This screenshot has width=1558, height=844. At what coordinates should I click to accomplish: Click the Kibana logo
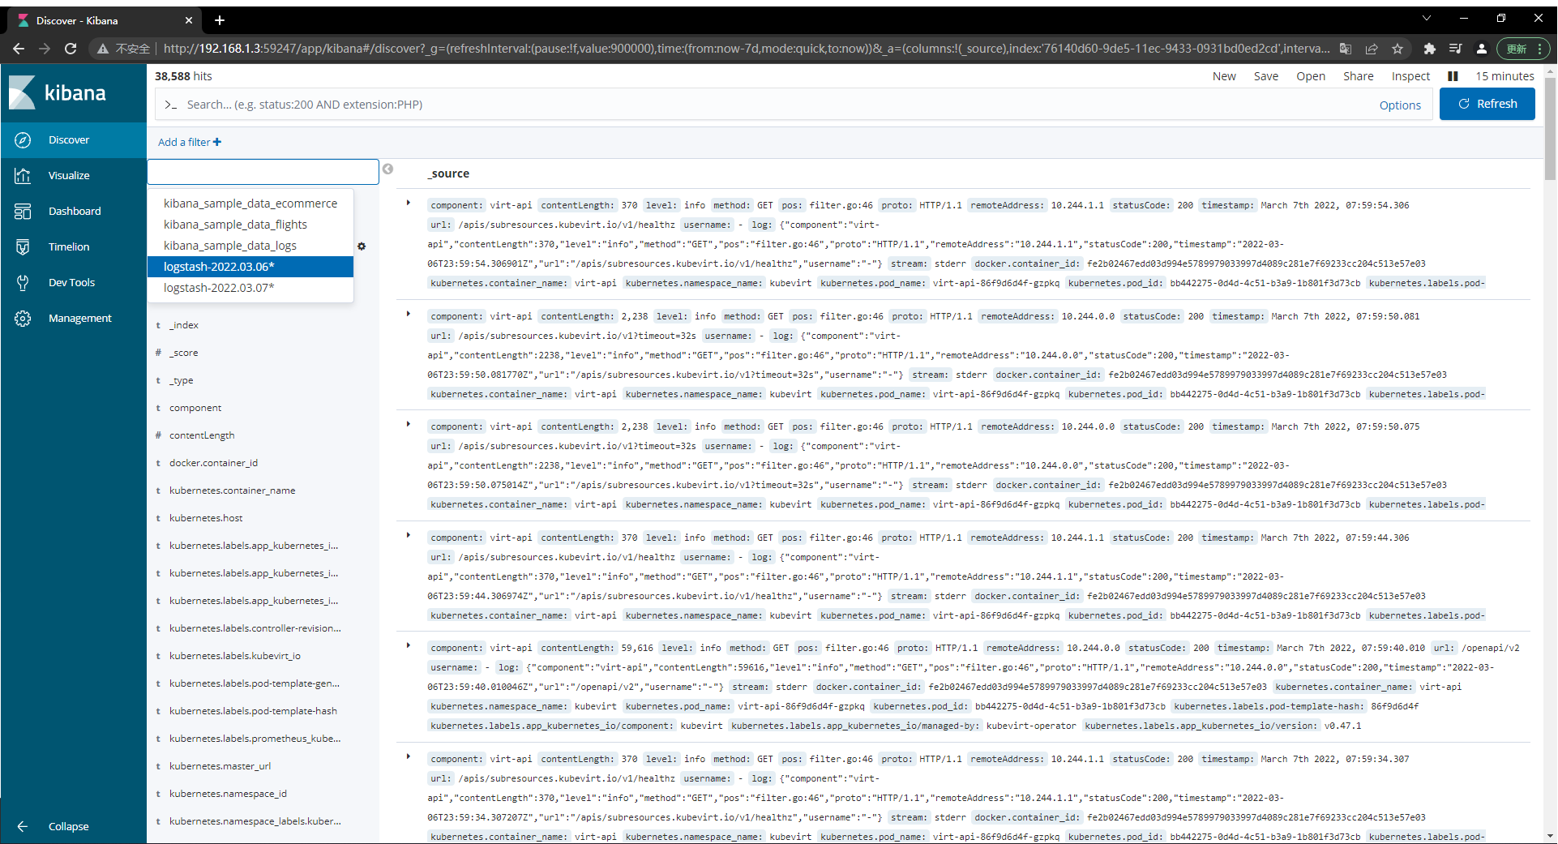tap(58, 92)
